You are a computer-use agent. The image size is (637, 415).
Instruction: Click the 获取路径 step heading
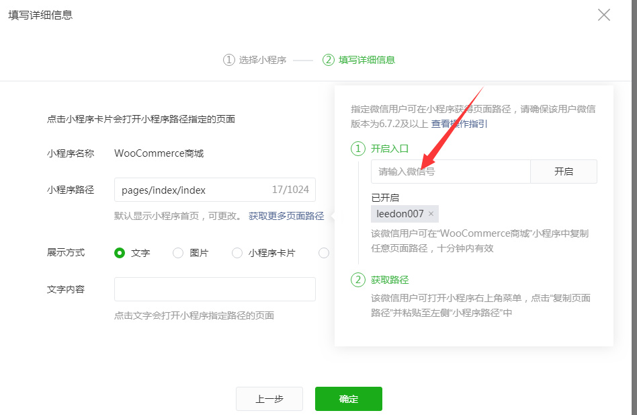(x=390, y=280)
